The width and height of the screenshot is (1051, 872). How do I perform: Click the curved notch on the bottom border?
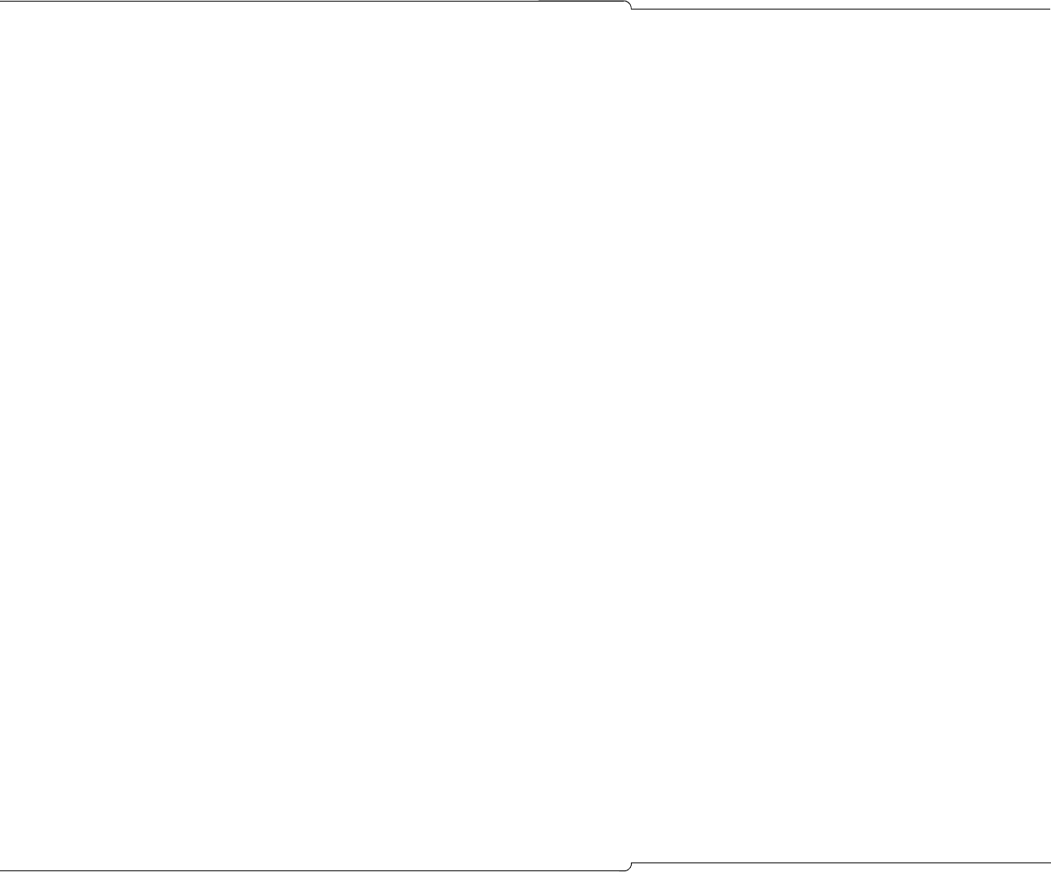point(630,866)
